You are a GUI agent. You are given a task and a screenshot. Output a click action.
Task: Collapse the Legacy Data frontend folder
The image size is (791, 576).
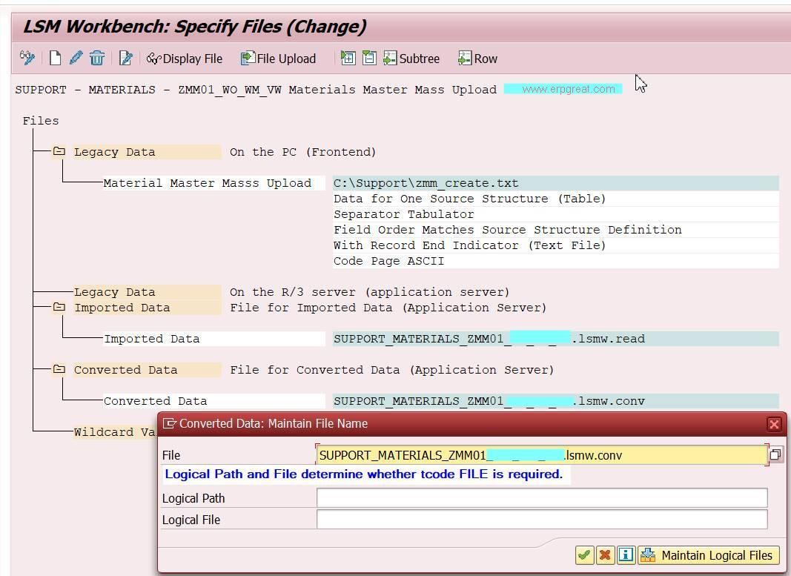59,151
